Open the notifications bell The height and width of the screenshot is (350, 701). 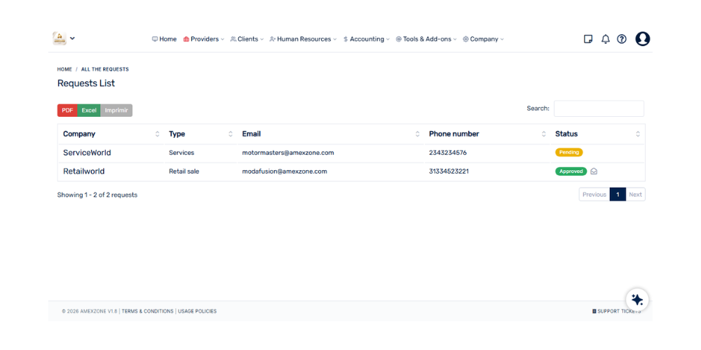pos(606,38)
